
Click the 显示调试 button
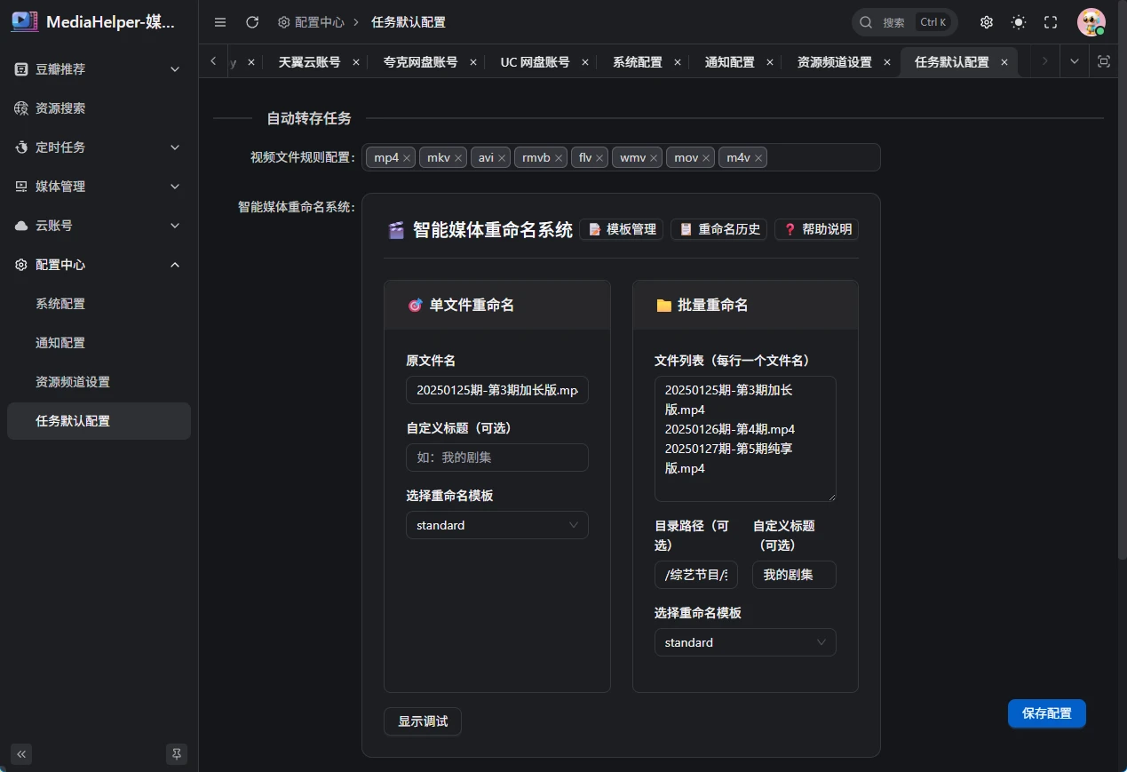coord(423,721)
